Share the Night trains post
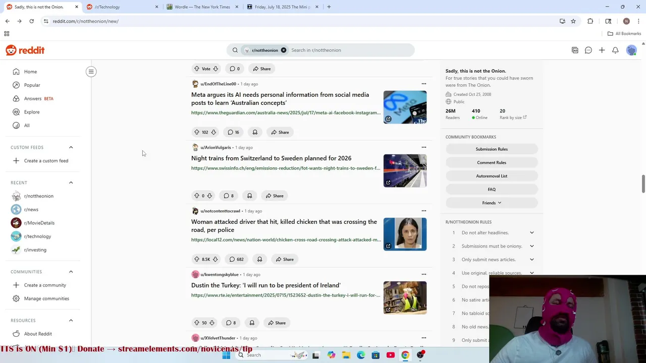Viewport: 646px width, 363px height. 275,196
